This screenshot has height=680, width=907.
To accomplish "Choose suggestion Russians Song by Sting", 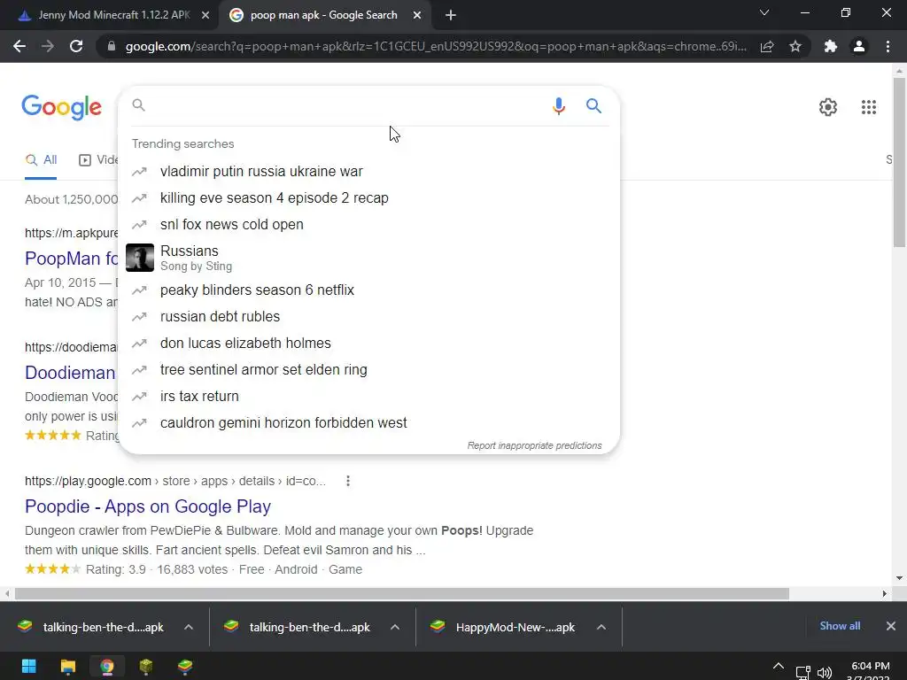I will point(368,258).
